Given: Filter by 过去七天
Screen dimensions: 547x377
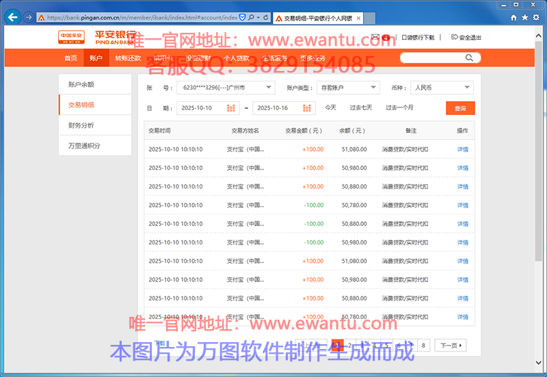Looking at the screenshot, I should [x=361, y=108].
